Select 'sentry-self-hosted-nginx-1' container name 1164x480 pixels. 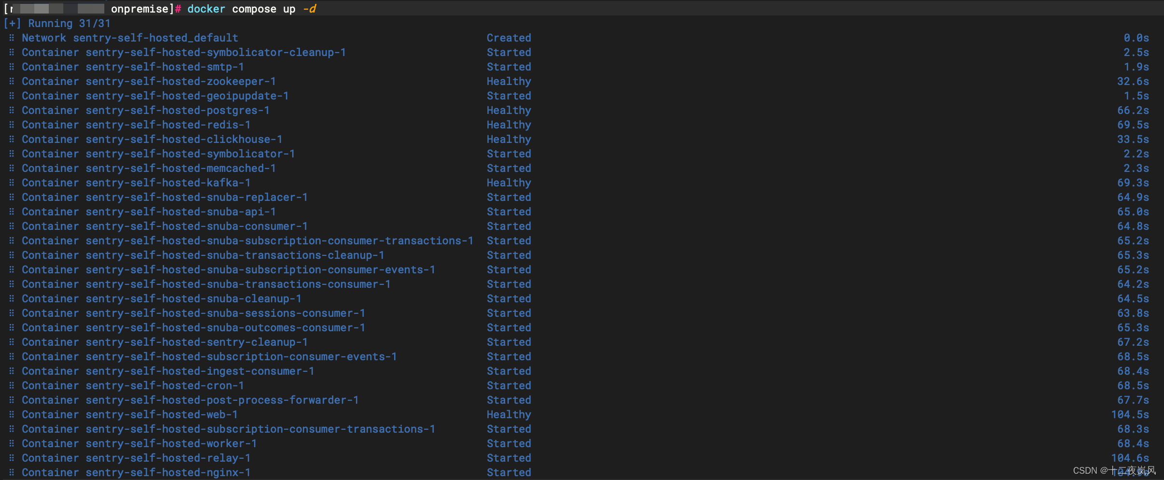168,472
